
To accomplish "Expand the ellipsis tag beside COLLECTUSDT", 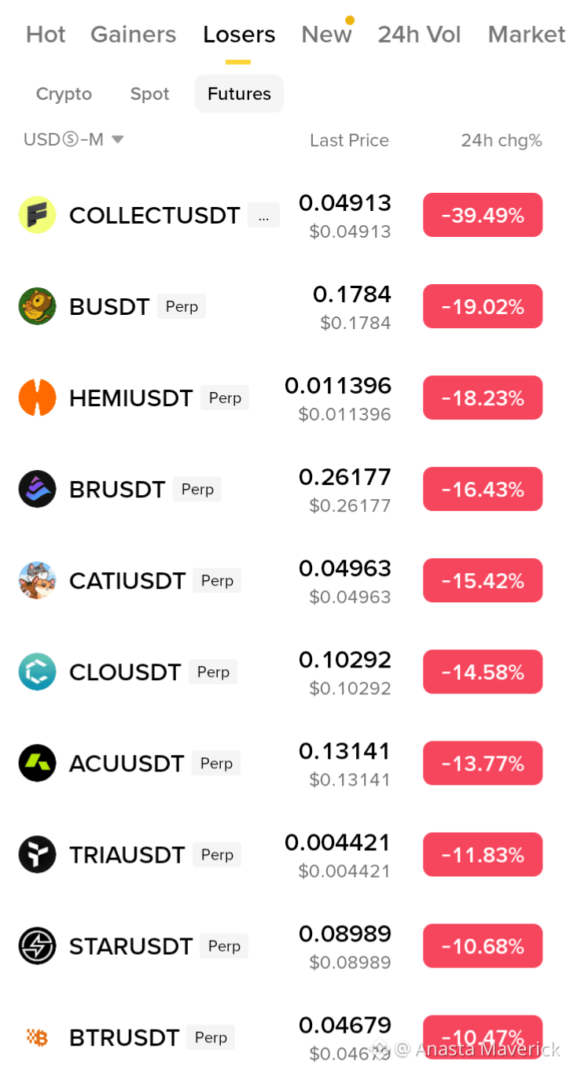I will (263, 216).
